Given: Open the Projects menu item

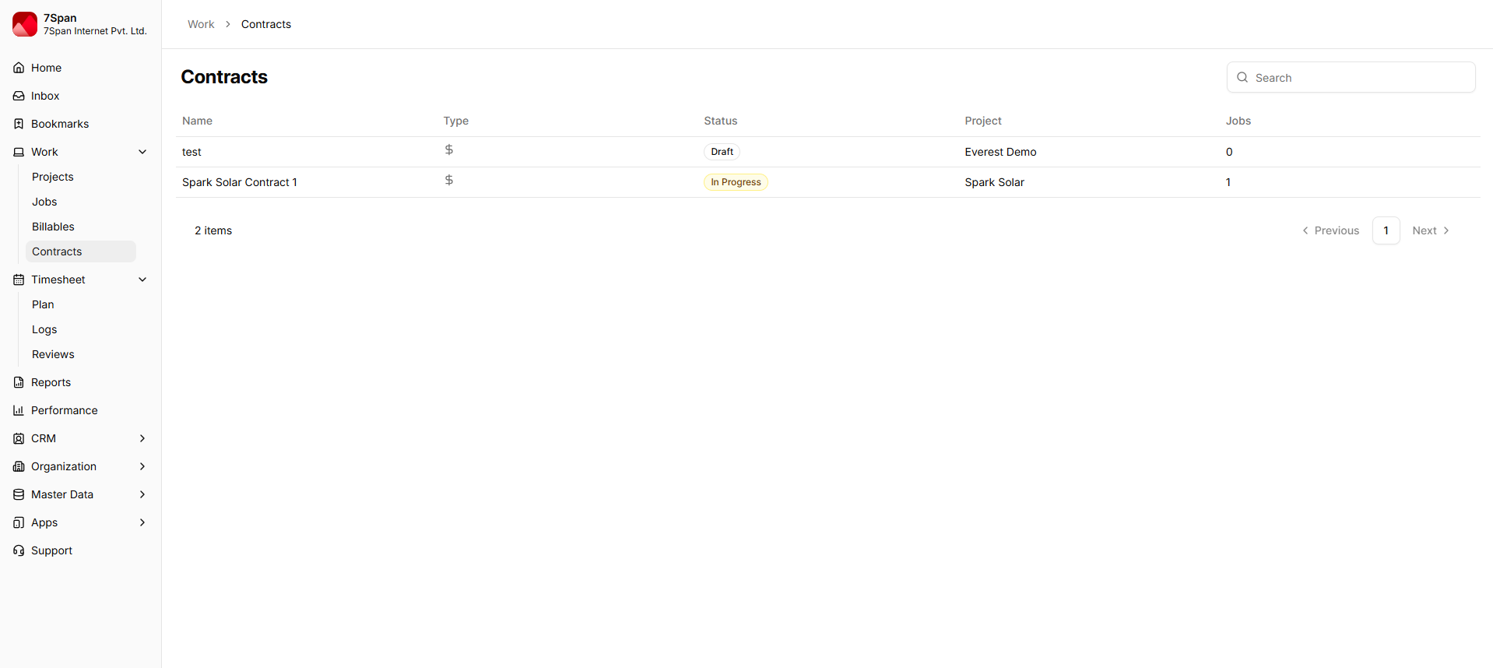Looking at the screenshot, I should click(53, 177).
